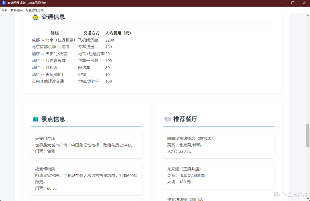Image resolution: width=310 pixels, height=201 pixels.
Task: Click the vertical scrollbar thumb
Action: pyautogui.click(x=308, y=135)
